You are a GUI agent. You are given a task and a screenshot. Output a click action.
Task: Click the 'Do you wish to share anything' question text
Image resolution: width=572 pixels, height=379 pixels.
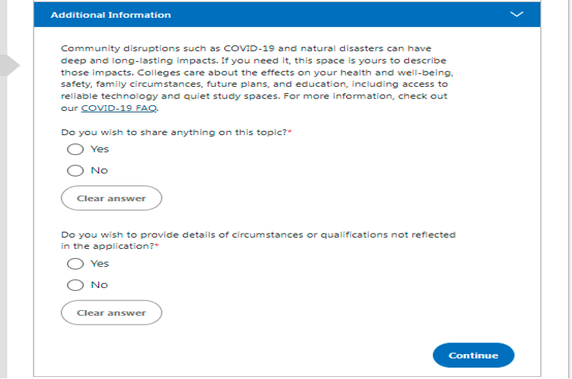point(176,132)
